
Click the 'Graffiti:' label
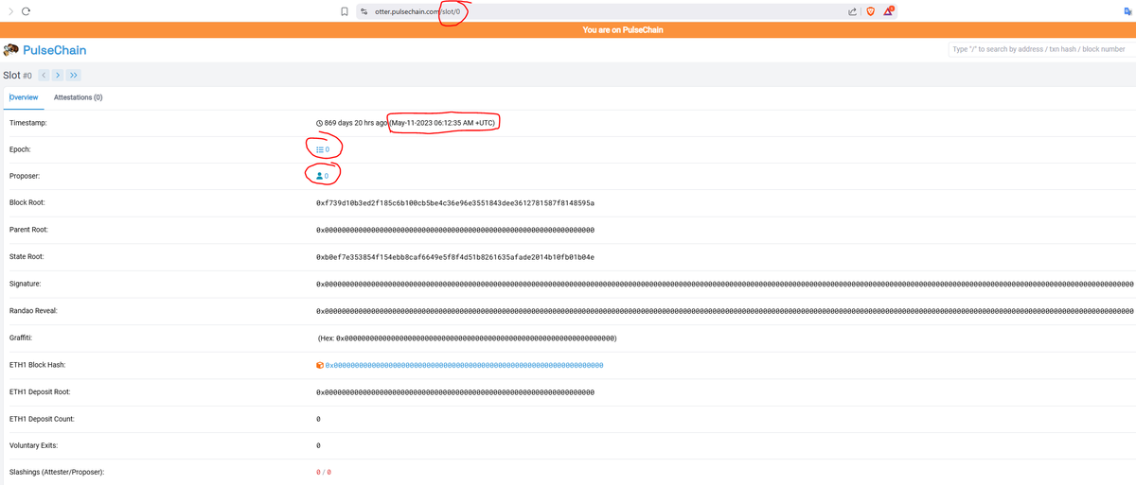tap(21, 338)
